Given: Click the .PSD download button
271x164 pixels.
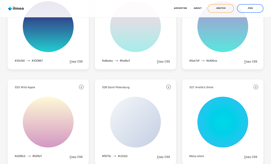Looking at the screenshot, I should [x=250, y=8].
